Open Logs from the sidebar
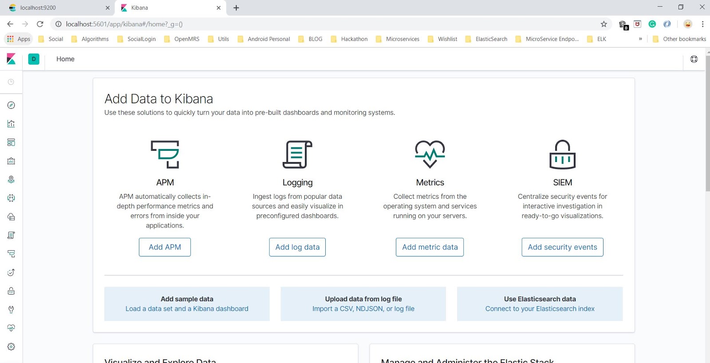710x363 pixels. click(11, 235)
